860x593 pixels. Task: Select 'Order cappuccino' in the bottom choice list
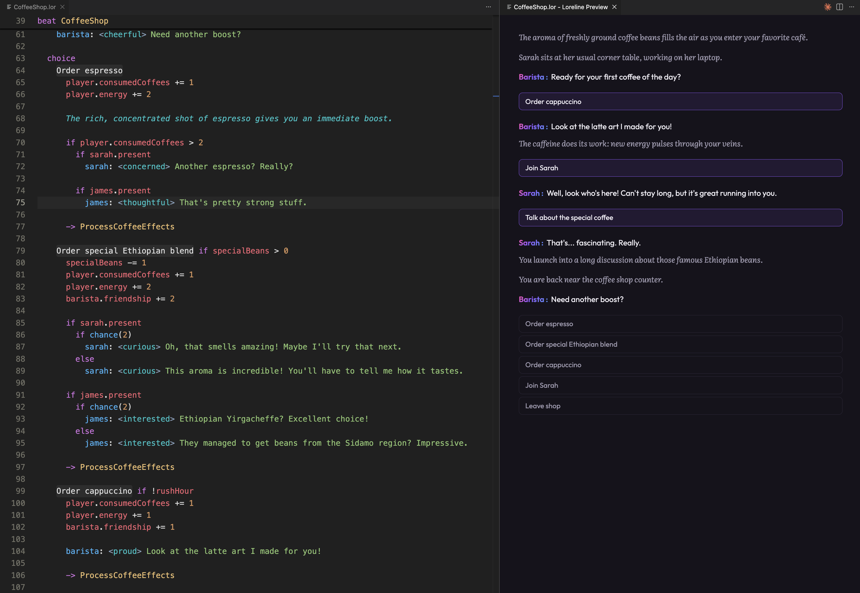coord(680,364)
